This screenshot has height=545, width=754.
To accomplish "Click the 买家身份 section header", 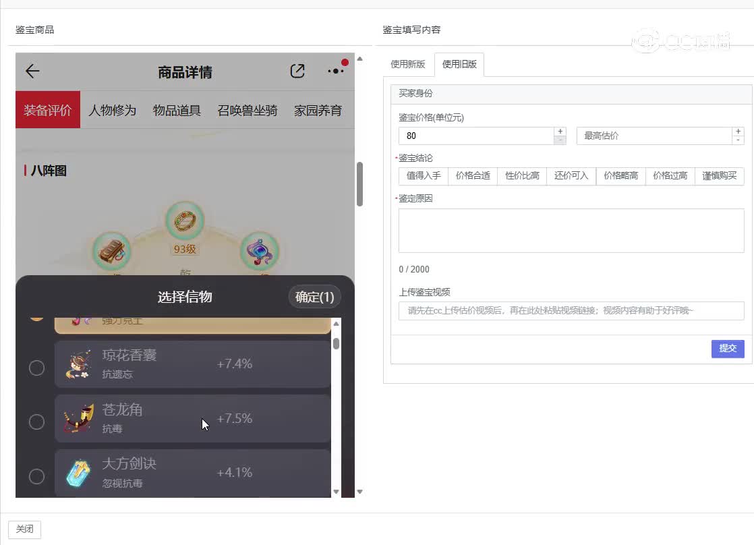I will tap(571, 94).
